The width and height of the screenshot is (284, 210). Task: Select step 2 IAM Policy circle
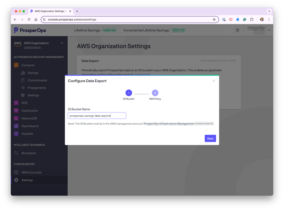coord(155,93)
